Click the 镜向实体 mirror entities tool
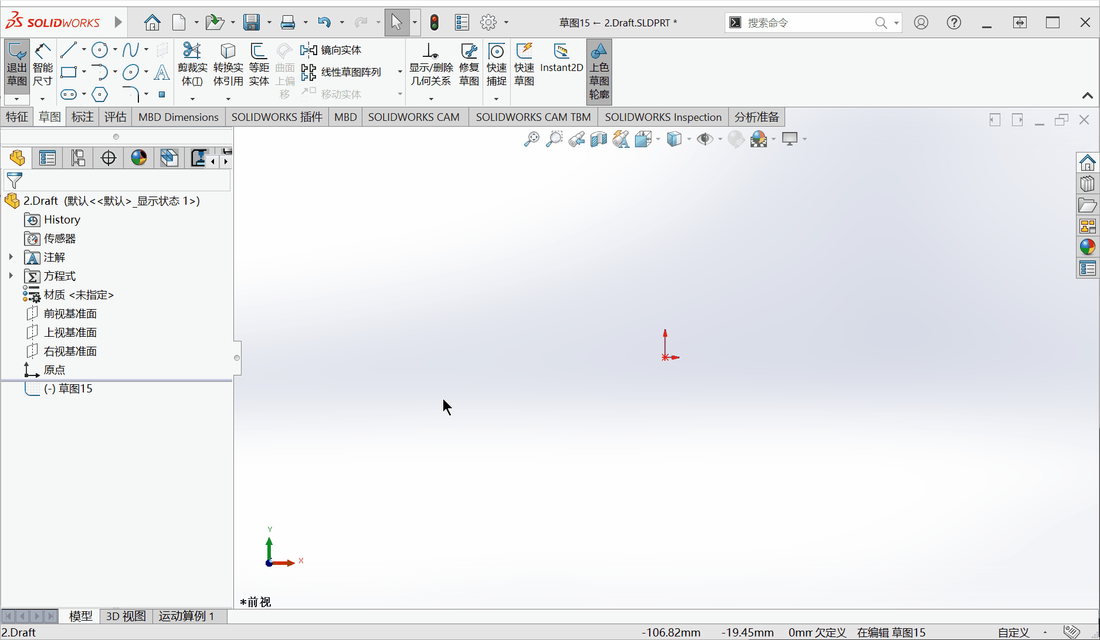The height and width of the screenshot is (640, 1100). (x=331, y=50)
